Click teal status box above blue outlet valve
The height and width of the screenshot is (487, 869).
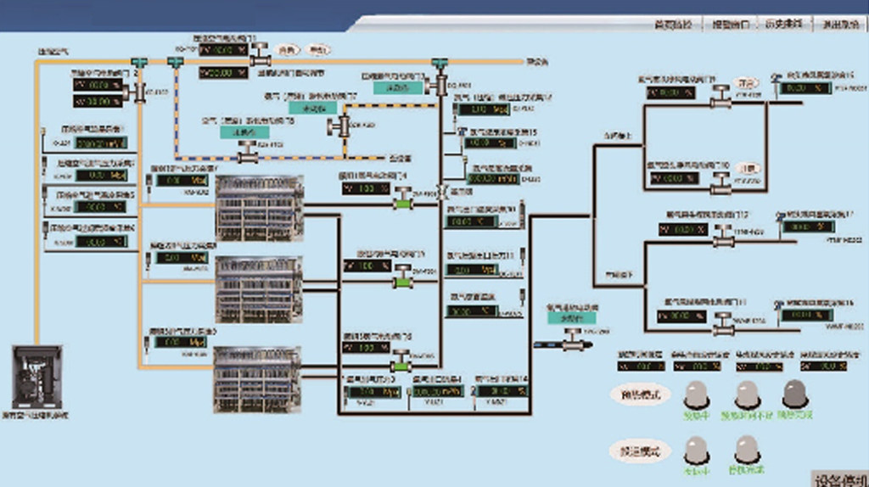pos(572,317)
